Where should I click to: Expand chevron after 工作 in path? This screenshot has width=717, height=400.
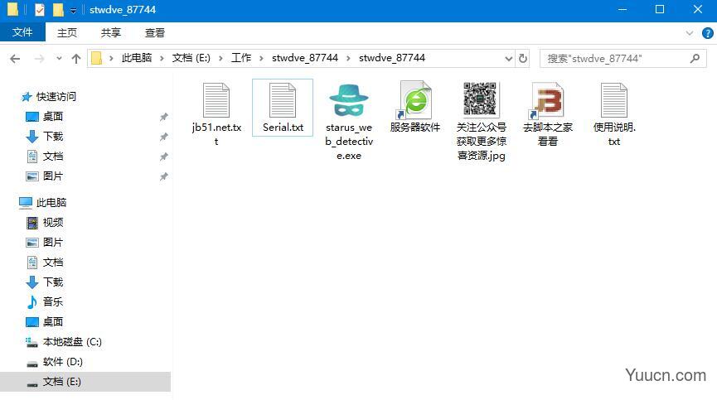click(x=262, y=59)
